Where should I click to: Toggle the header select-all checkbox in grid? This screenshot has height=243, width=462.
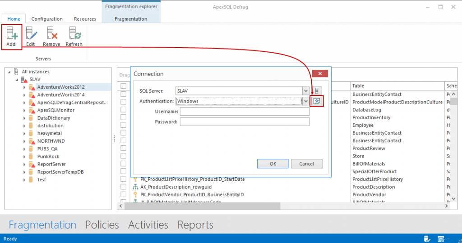point(124,86)
